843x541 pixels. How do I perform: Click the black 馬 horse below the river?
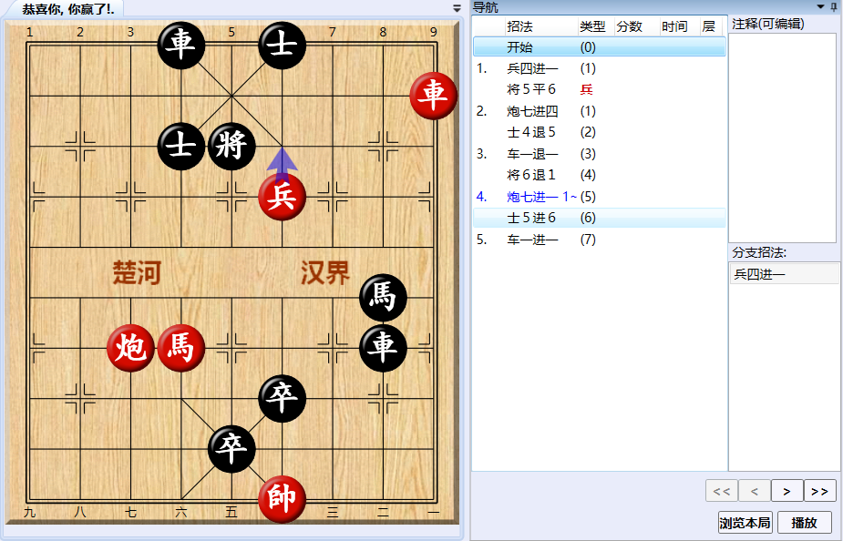click(382, 298)
